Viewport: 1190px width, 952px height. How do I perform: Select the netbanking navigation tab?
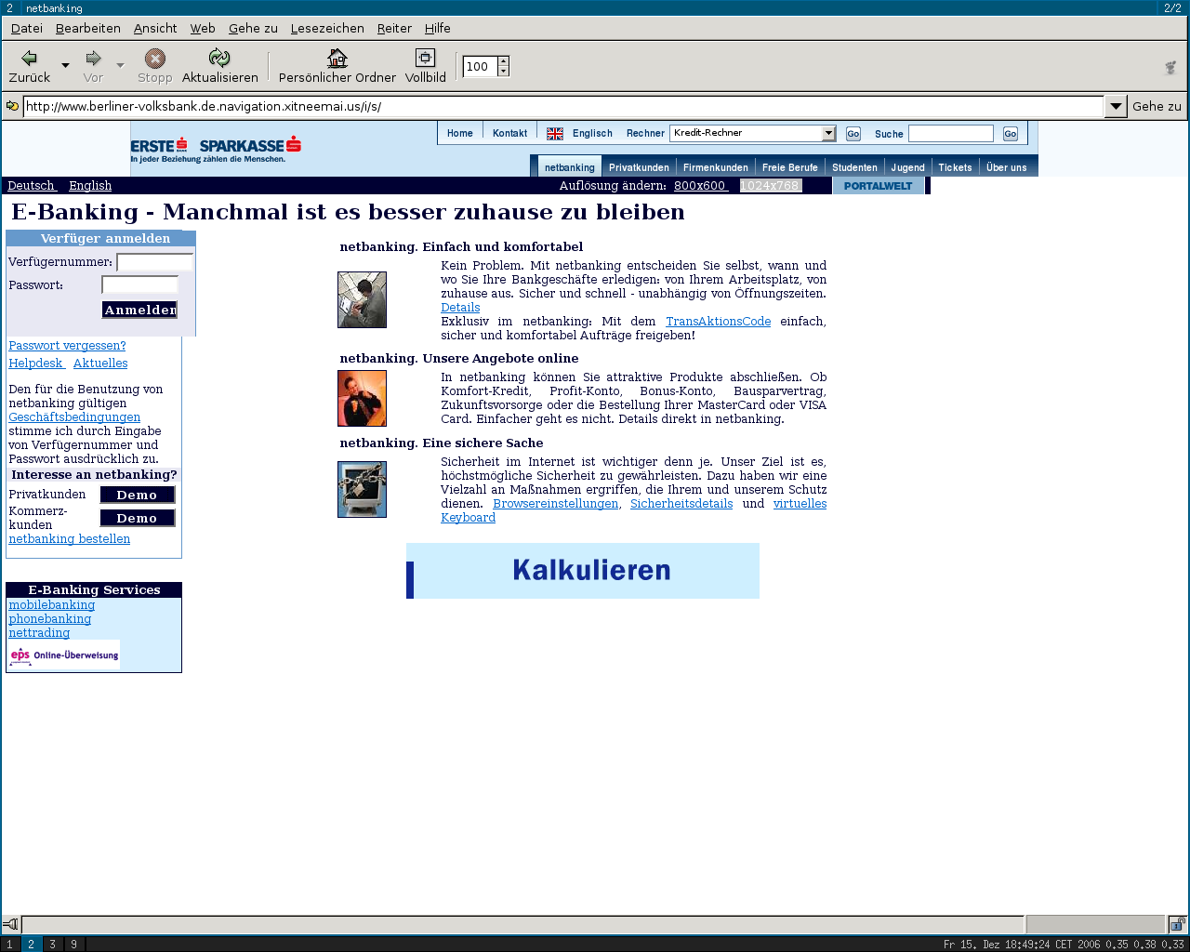[x=569, y=167]
